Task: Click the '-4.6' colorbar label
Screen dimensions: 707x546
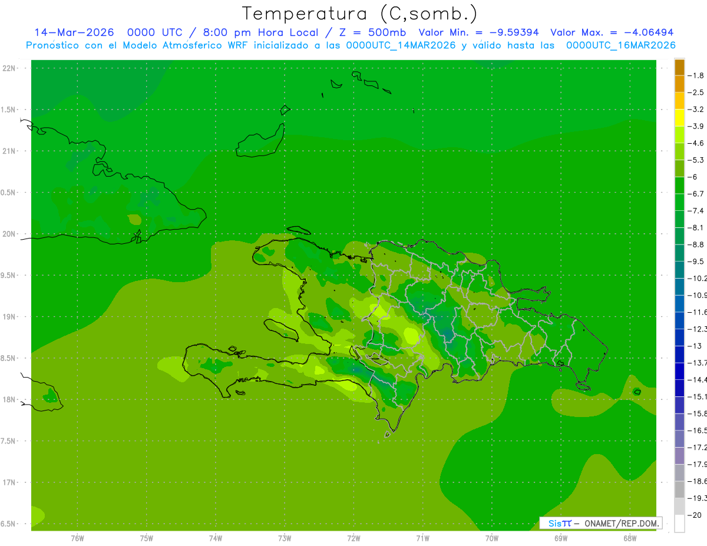Action: click(x=696, y=143)
